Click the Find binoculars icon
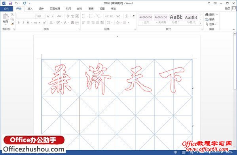Screen dimensions: 237x155 pyautogui.click(x=207, y=15)
